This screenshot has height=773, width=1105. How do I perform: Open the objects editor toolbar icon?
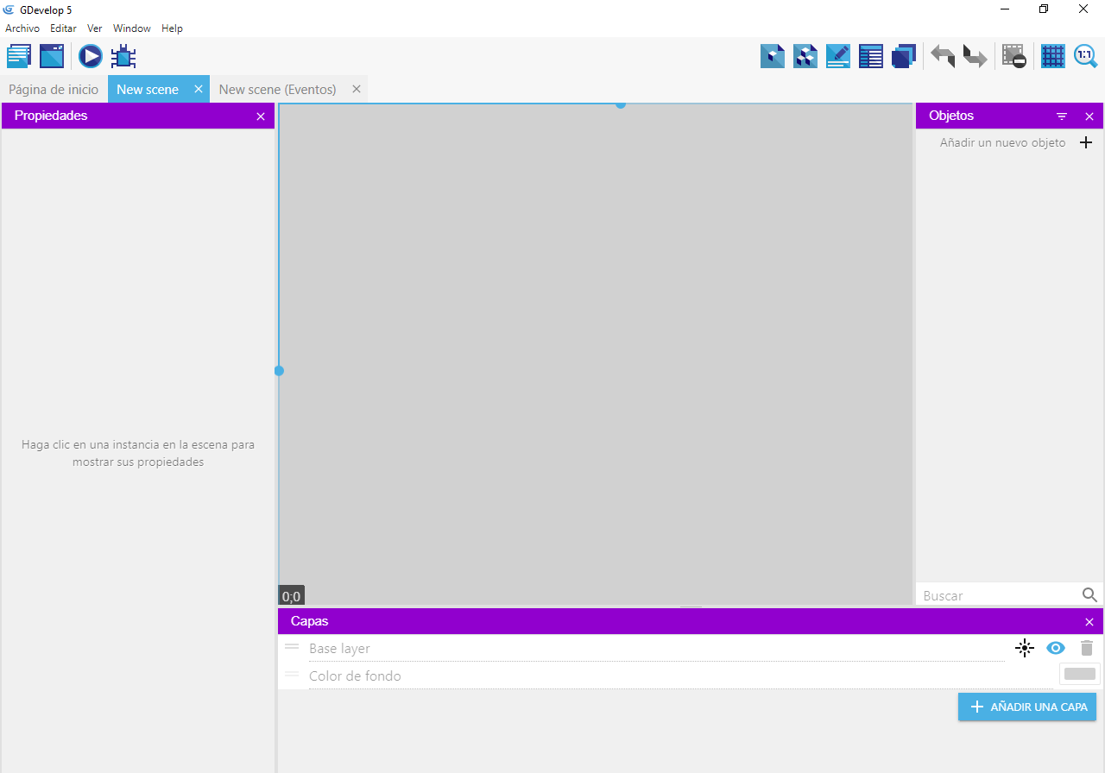tap(772, 57)
